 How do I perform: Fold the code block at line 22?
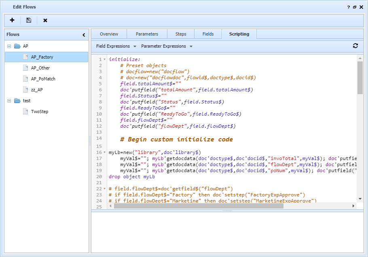[x=104, y=188]
